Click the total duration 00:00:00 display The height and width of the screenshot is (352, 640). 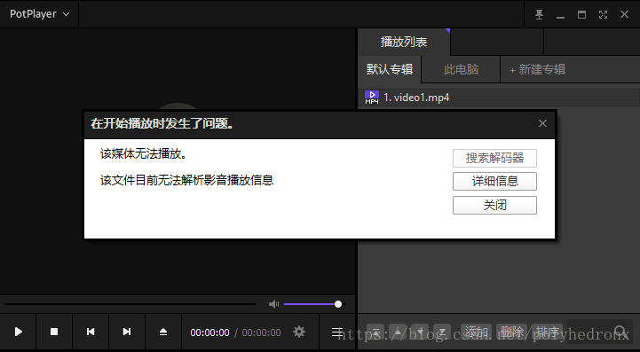pyautogui.click(x=261, y=332)
